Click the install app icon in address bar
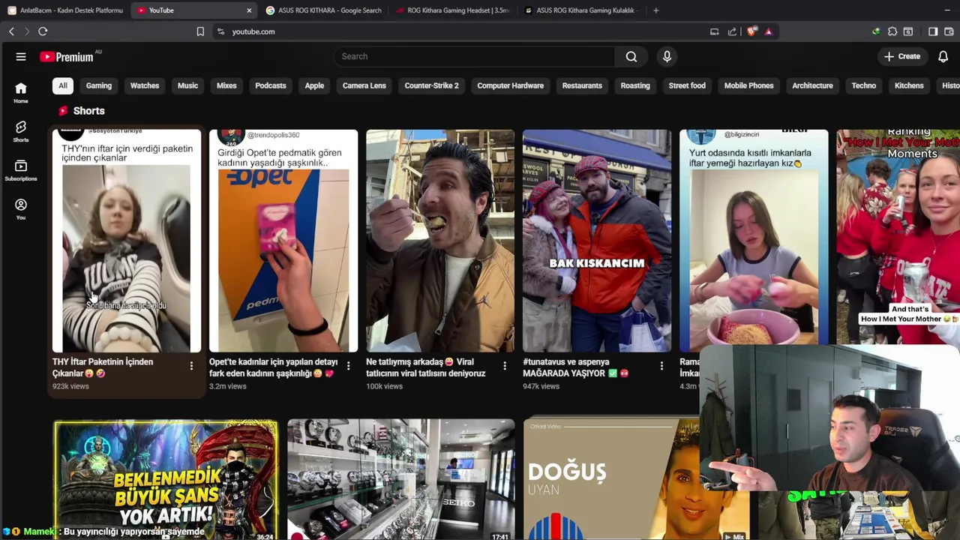Image resolution: width=960 pixels, height=540 pixels. pos(714,31)
